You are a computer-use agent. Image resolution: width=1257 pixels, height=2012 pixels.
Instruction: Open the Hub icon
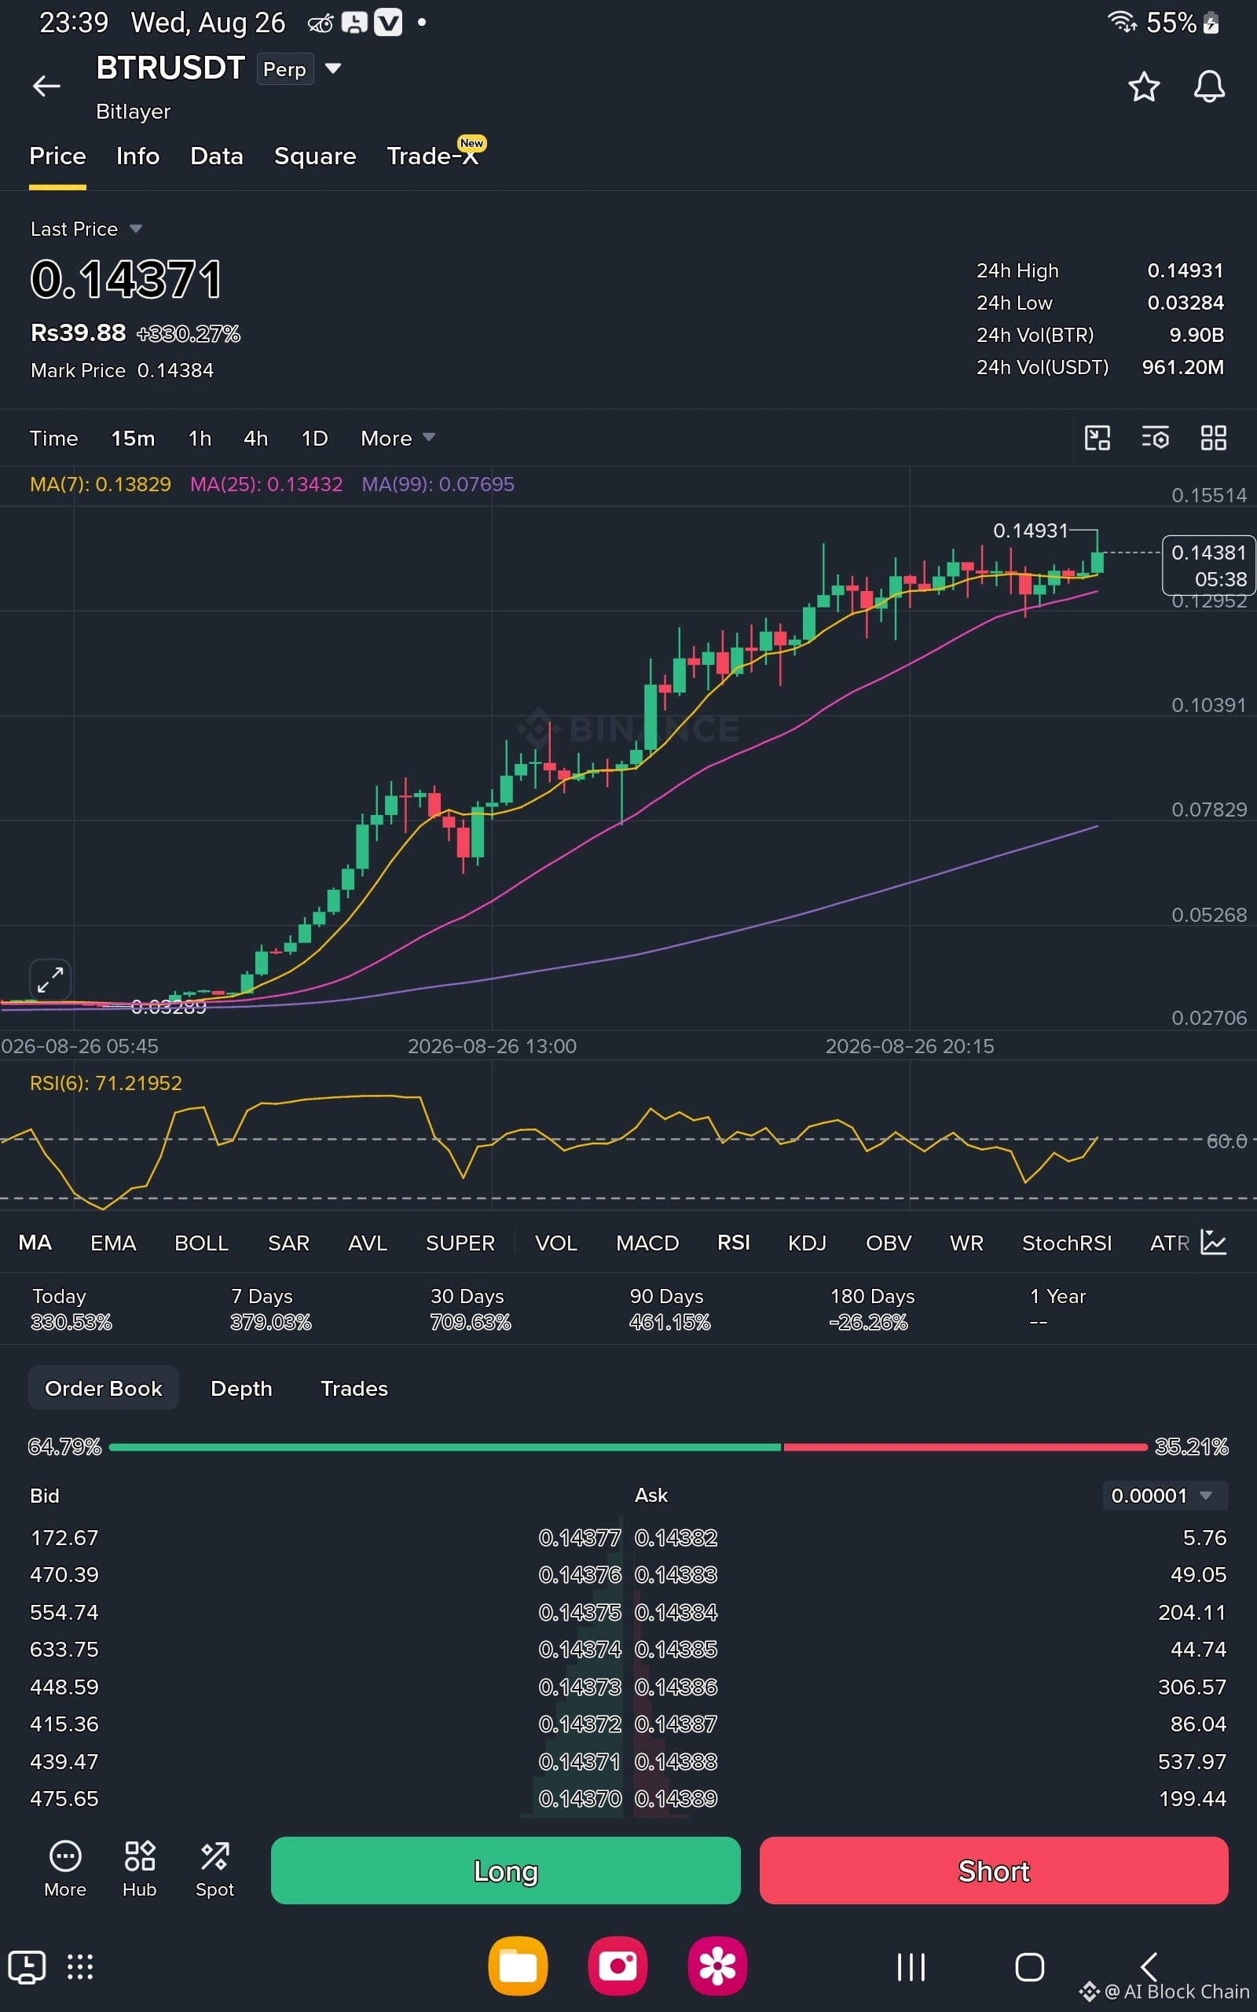[x=140, y=1869]
